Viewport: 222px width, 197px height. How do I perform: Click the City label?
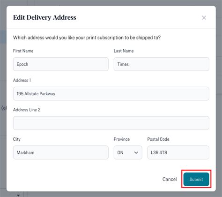[x=17, y=139]
